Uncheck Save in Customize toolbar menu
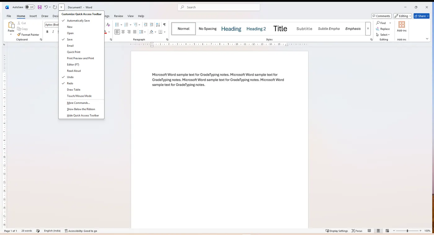 point(81,39)
